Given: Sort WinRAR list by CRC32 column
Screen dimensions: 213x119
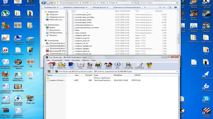Looking at the screenshot, I should [x=137, y=75].
